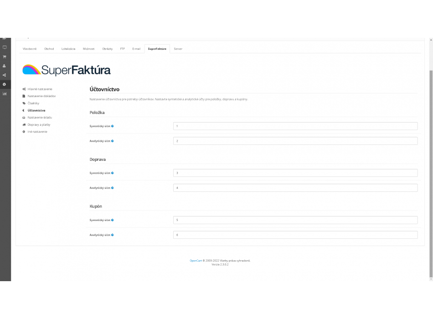Click the inbox icon beside Nastavenie skladu
This screenshot has height=319, width=433.
click(24, 118)
